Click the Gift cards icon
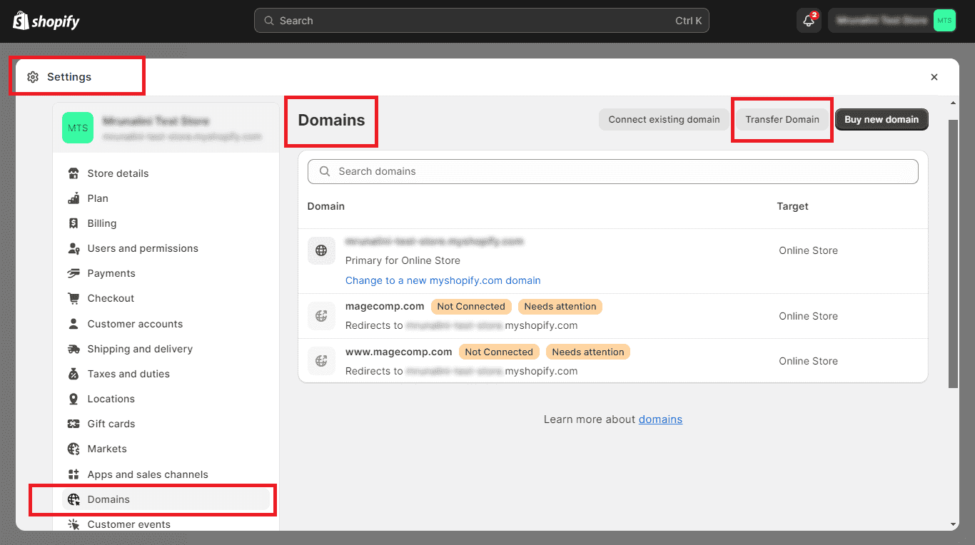 (x=74, y=424)
